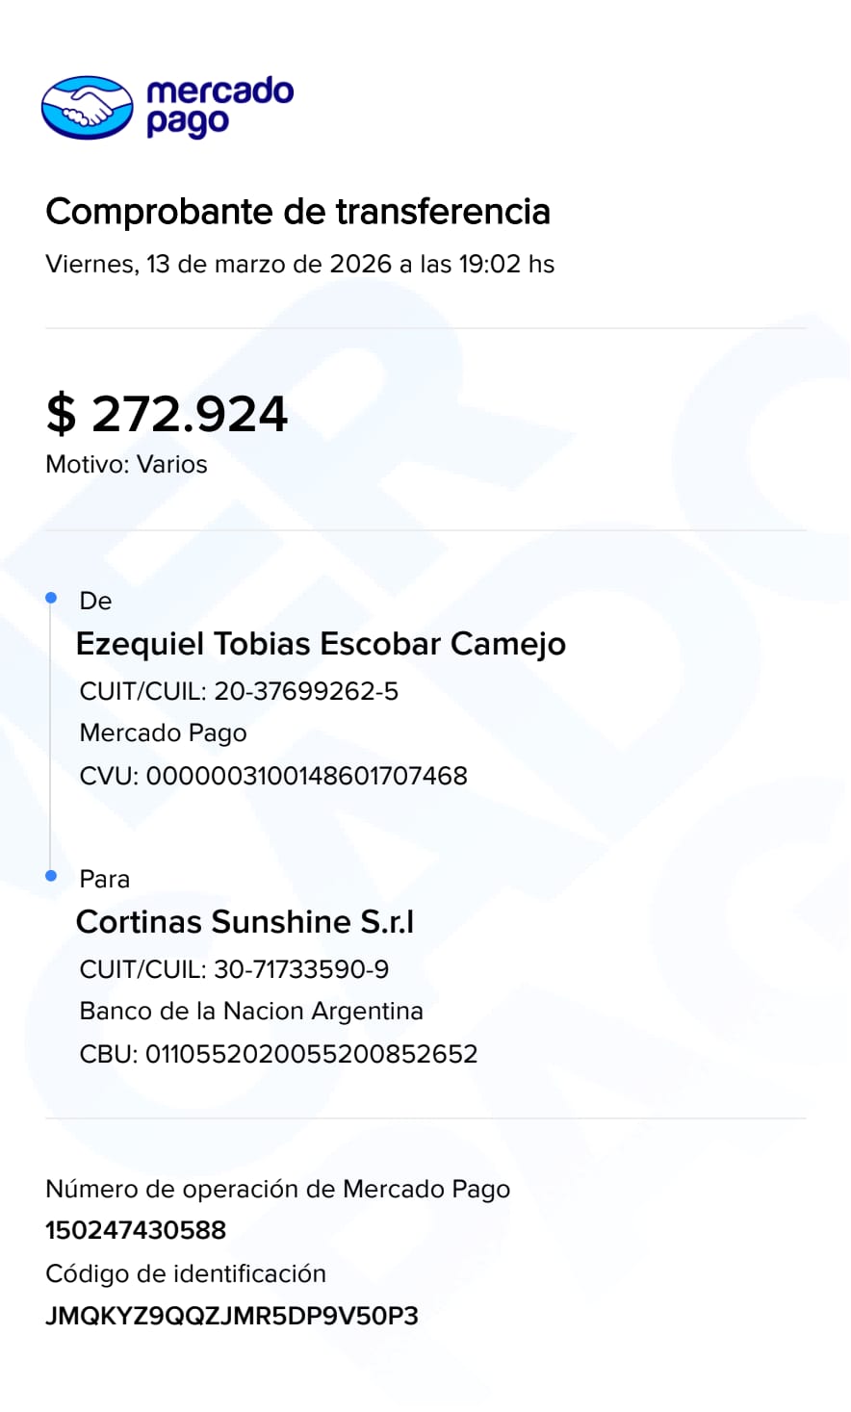Image resolution: width=851 pixels, height=1412 pixels.
Task: Click the Mercado Pago handshake logo
Action: (x=87, y=107)
